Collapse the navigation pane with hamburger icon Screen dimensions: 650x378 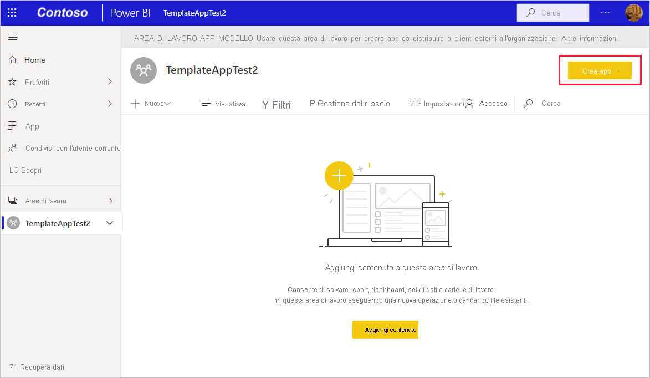click(12, 38)
